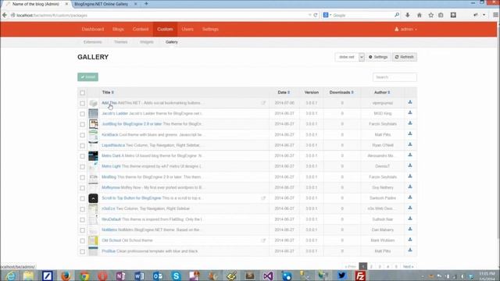Switch to the Widgets sub-tab

coord(147,42)
